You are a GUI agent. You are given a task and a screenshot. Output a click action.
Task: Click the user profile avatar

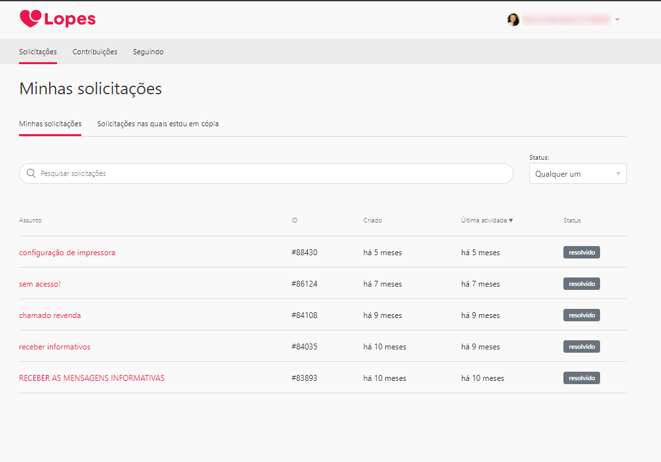(x=513, y=20)
